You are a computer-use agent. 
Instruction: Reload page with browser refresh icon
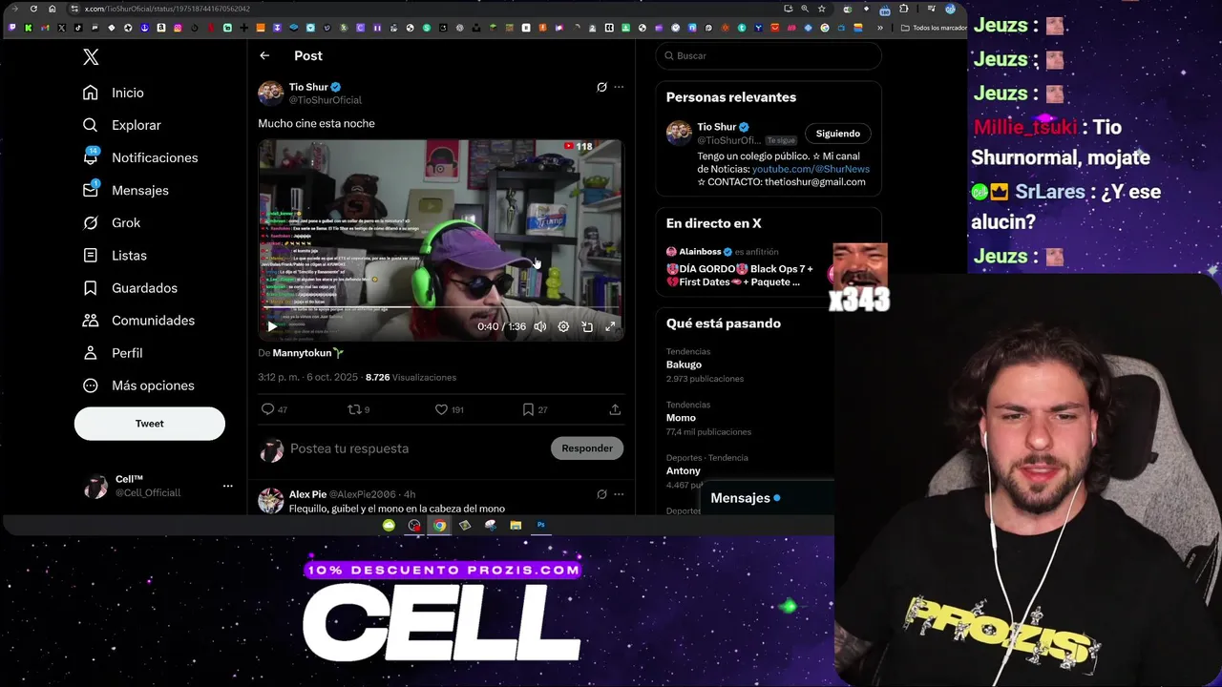tap(34, 9)
